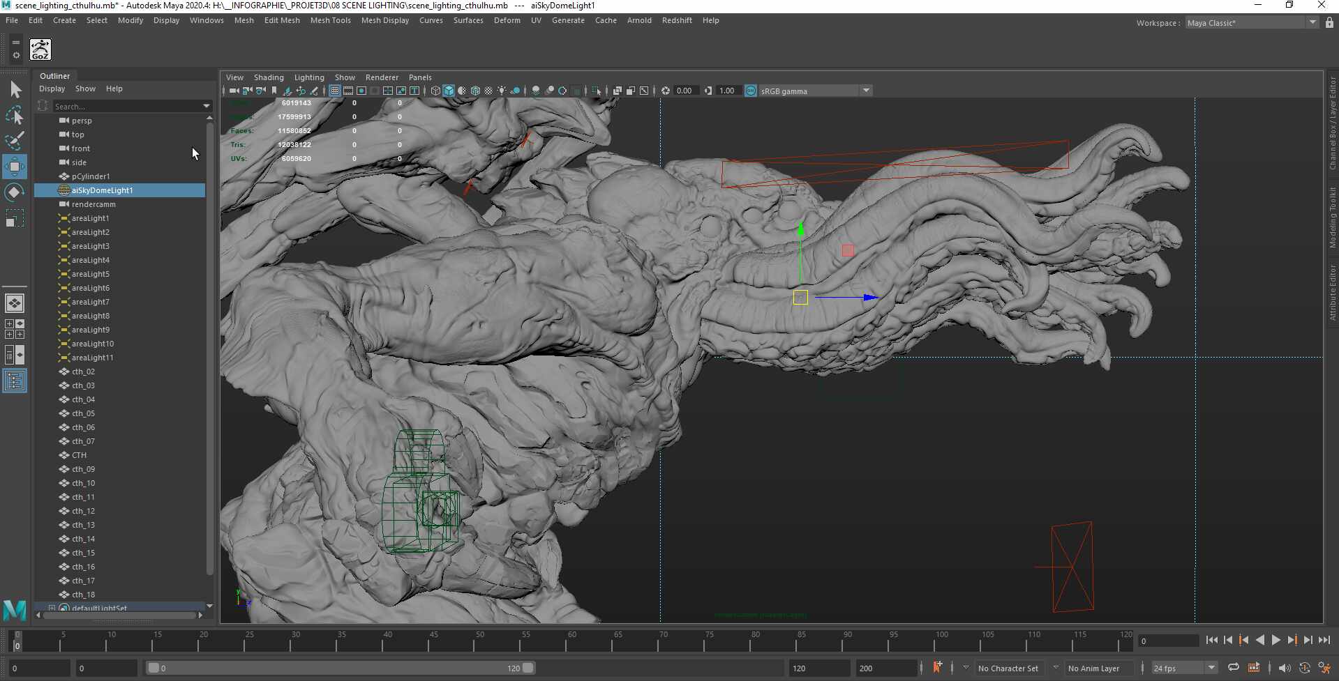Launch the GoZ shelf button
This screenshot has width=1339, height=681.
click(40, 49)
